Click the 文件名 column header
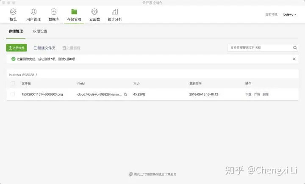Screen dimensions: 305x184 tap(26, 83)
